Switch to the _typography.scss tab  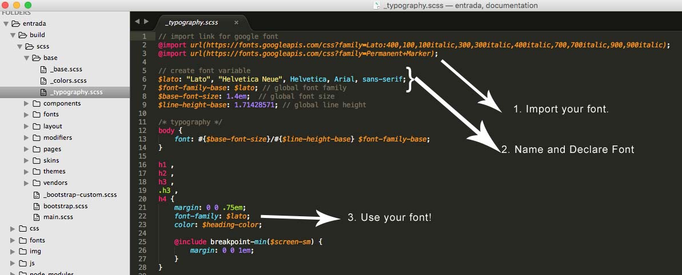tap(191, 22)
